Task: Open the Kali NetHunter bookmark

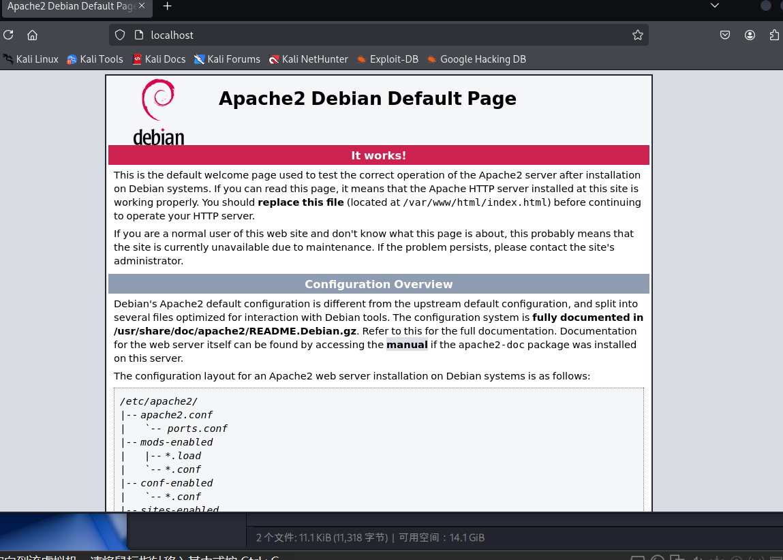Action: [308, 59]
